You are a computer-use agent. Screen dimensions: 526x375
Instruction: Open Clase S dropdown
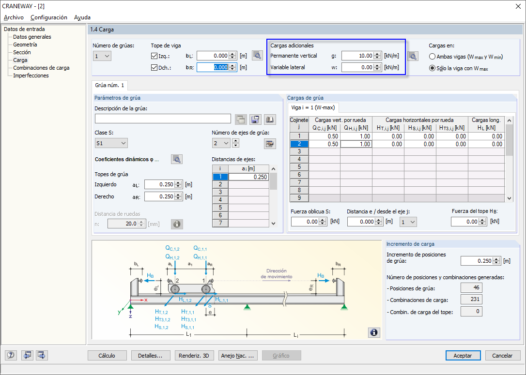point(111,143)
